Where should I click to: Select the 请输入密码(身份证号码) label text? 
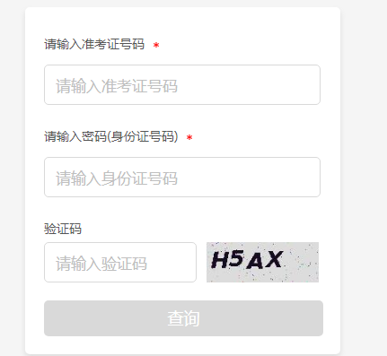click(111, 136)
